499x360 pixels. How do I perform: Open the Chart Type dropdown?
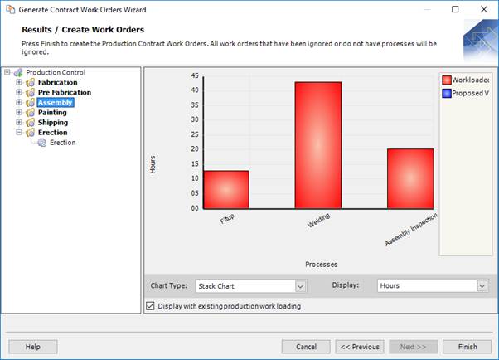(300, 286)
